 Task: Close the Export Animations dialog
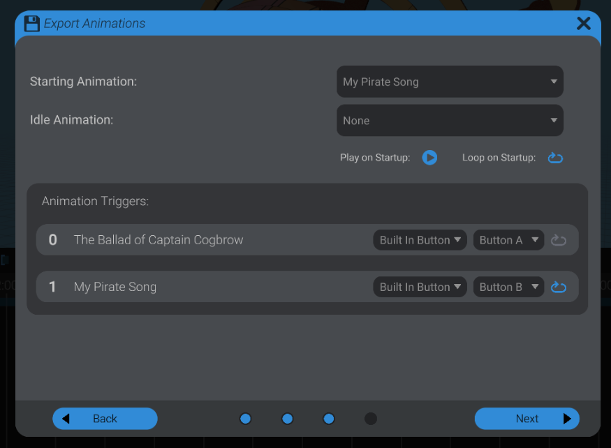pyautogui.click(x=584, y=23)
